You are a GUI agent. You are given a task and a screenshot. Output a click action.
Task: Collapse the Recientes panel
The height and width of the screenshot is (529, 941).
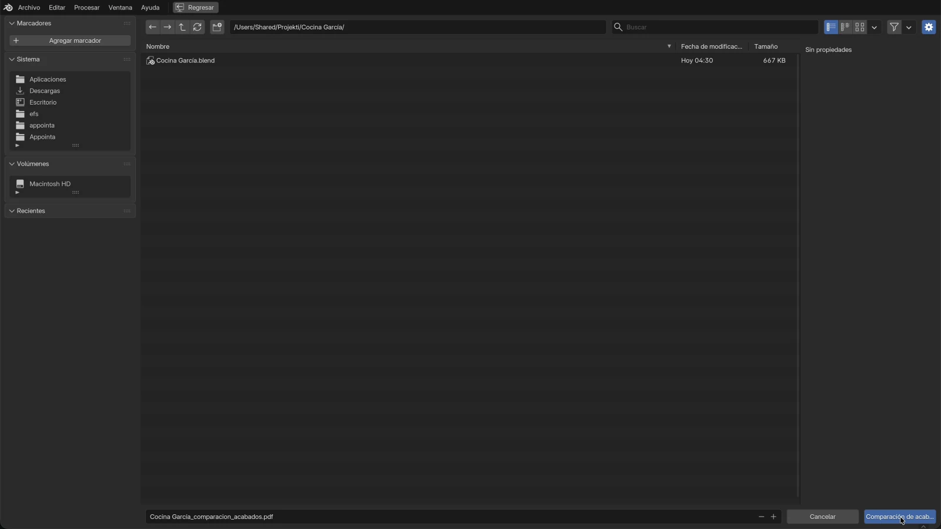12,211
